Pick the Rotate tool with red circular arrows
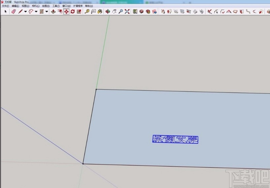Screen dimensions: 270x188 click(73, 12)
